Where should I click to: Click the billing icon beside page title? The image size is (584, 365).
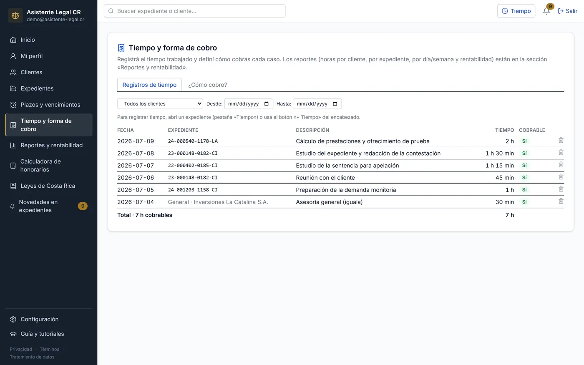[121, 48]
